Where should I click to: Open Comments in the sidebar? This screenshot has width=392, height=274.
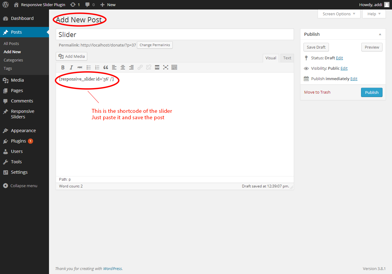coord(24,101)
